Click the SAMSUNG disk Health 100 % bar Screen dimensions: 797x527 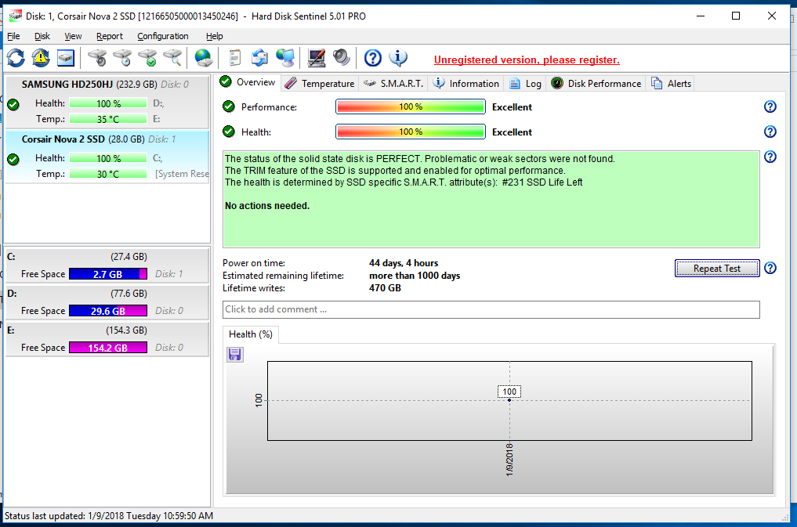pos(108,103)
